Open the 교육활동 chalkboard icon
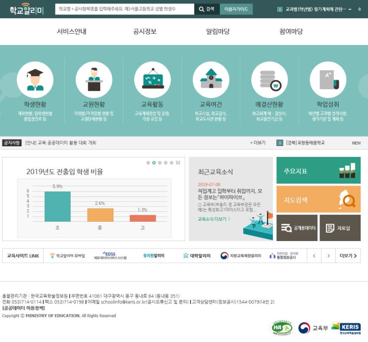Image resolution: width=368 pixels, height=342 pixels. 153,80
